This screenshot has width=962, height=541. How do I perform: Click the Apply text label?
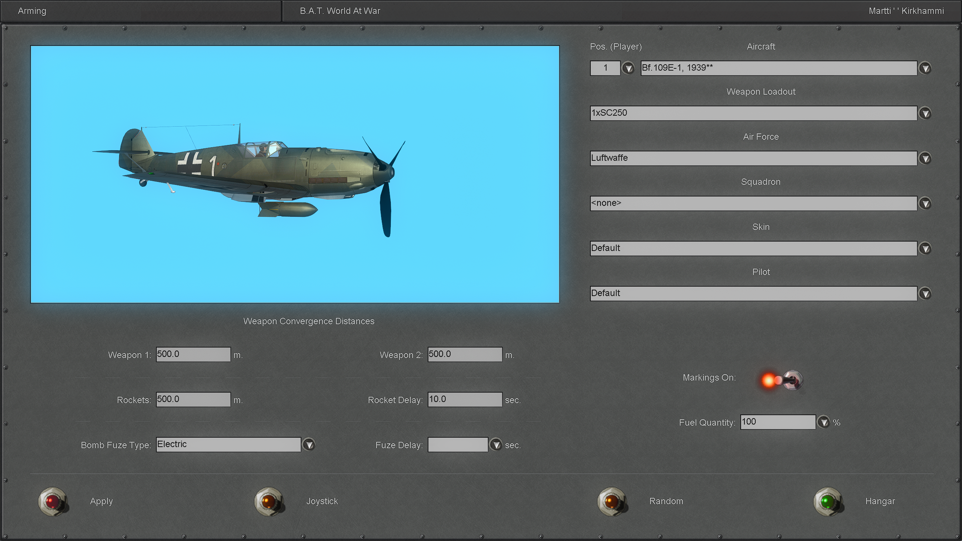point(101,501)
